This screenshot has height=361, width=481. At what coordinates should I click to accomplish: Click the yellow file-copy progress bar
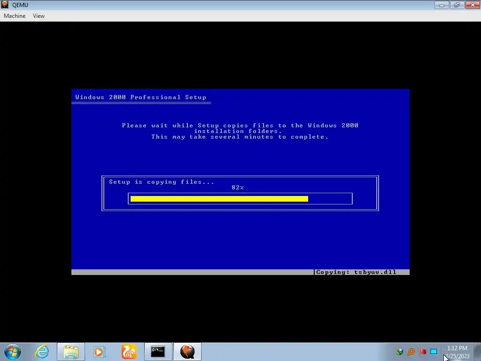(x=219, y=199)
